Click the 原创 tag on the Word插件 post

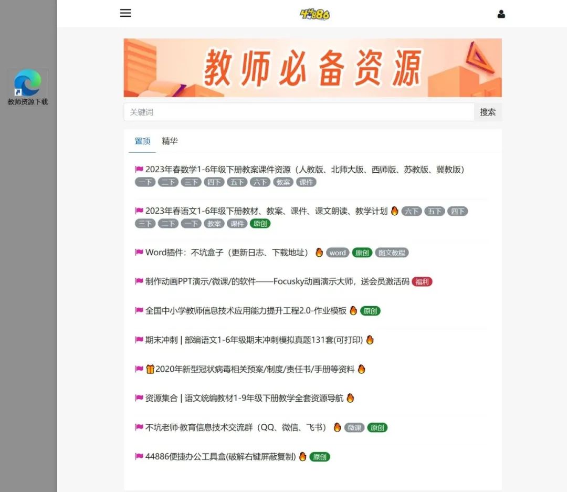pyautogui.click(x=362, y=253)
